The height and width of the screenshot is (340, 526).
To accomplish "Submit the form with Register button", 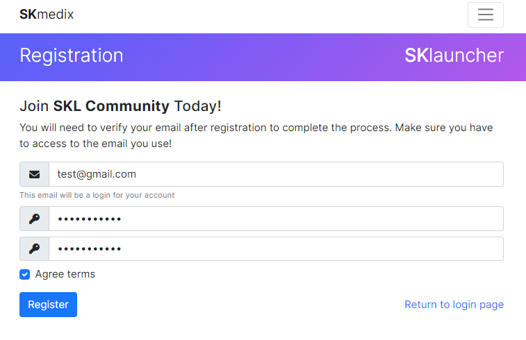I will [49, 305].
